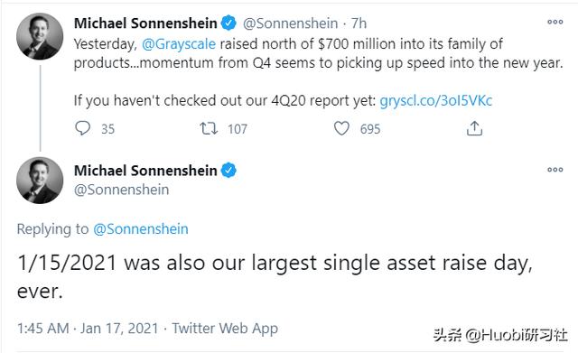Open the more options dots on first tweet
Screen dimensions: 578x353
tap(555, 22)
